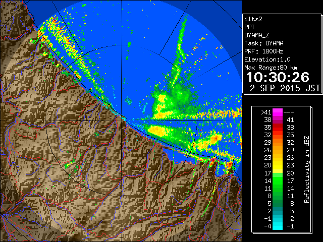Select the 'PPI' scan type text

(249, 27)
